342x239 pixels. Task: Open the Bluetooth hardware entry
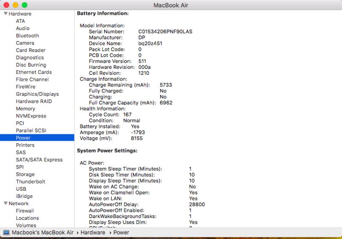coord(27,35)
